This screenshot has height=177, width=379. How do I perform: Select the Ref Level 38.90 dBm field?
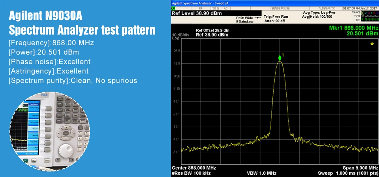[216, 13]
